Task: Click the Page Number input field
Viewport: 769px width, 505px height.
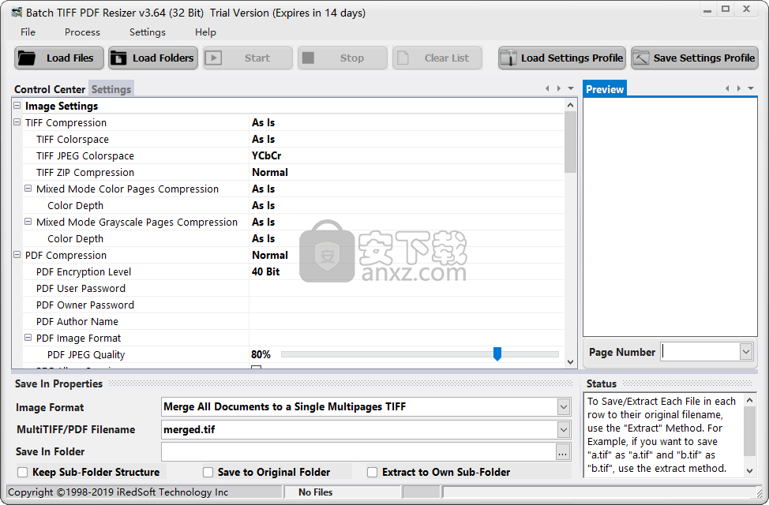Action: 700,352
